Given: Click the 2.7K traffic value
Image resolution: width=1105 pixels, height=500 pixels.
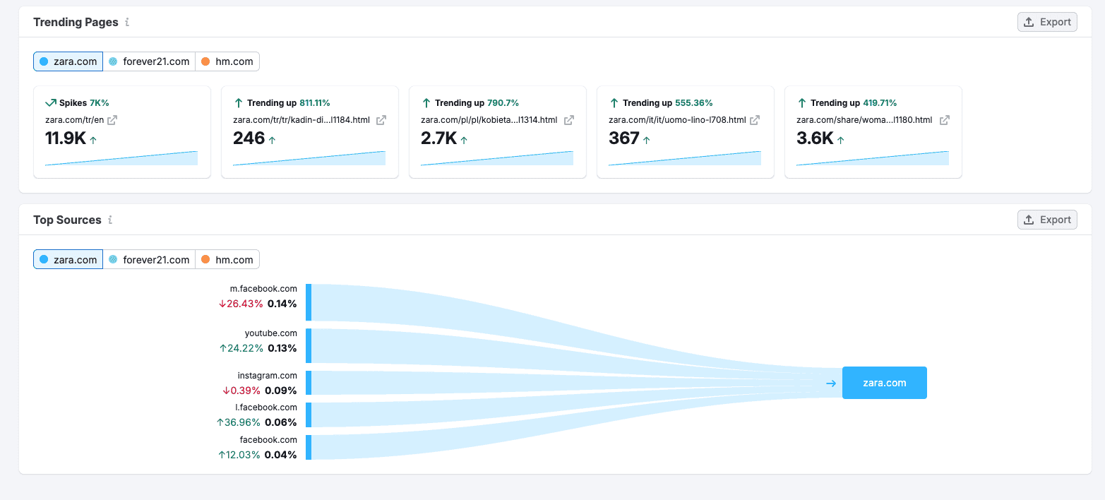Looking at the screenshot, I should (439, 138).
